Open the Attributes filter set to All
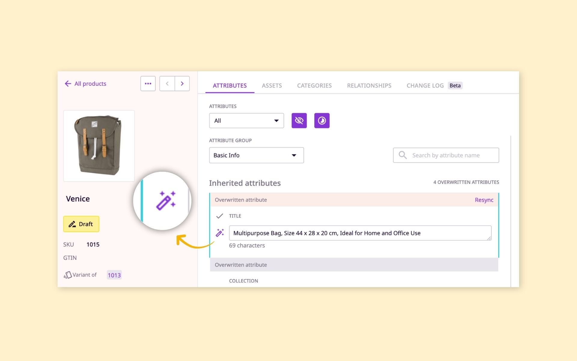The width and height of the screenshot is (577, 361). 246,120
